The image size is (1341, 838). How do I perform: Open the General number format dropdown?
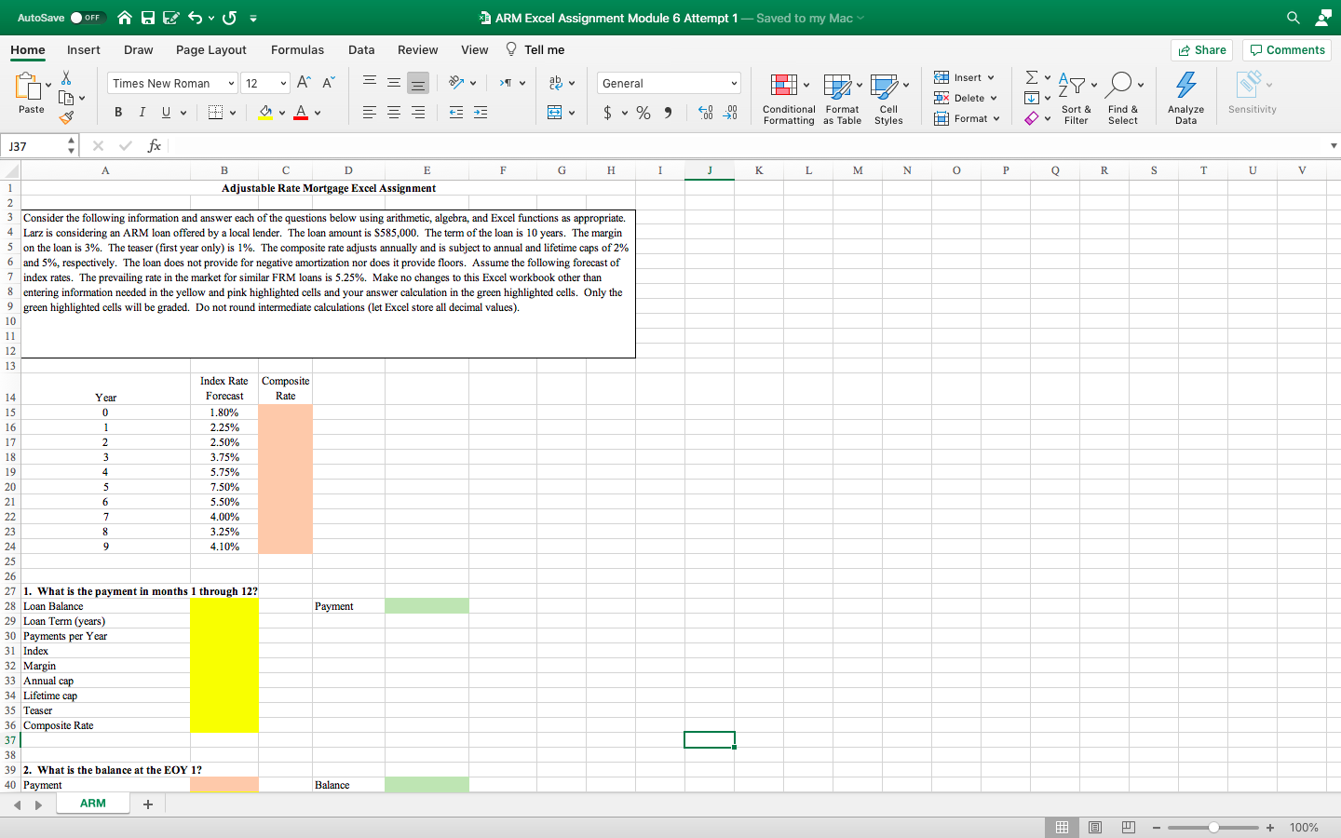(x=668, y=83)
